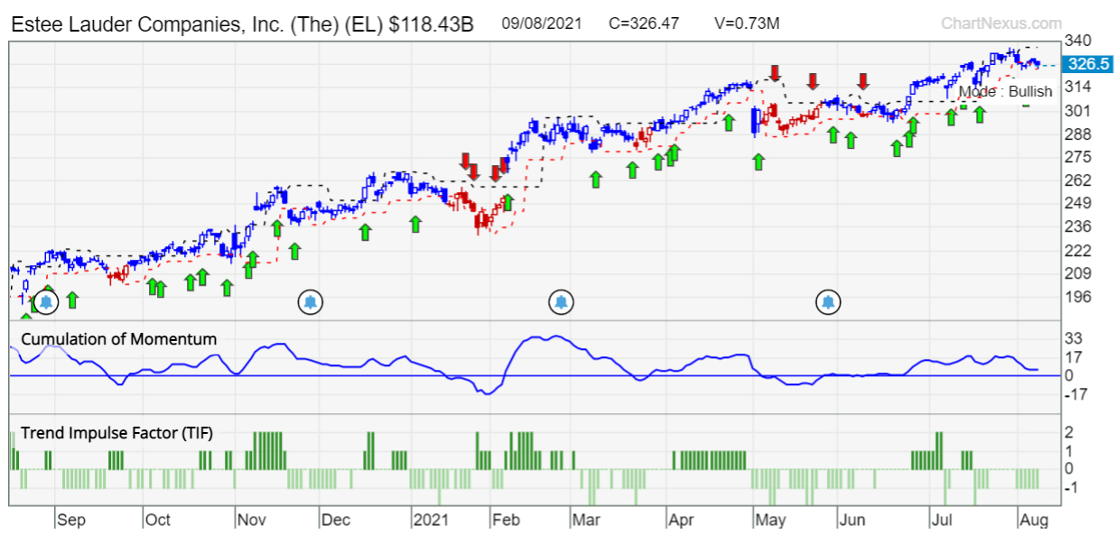Click the 2 value on TIF axis
This screenshot has width=1116, height=534.
coord(1071,431)
